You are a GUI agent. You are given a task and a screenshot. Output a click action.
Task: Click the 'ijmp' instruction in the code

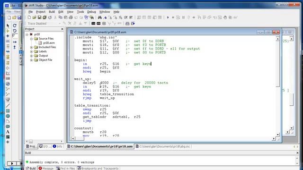click(87, 121)
